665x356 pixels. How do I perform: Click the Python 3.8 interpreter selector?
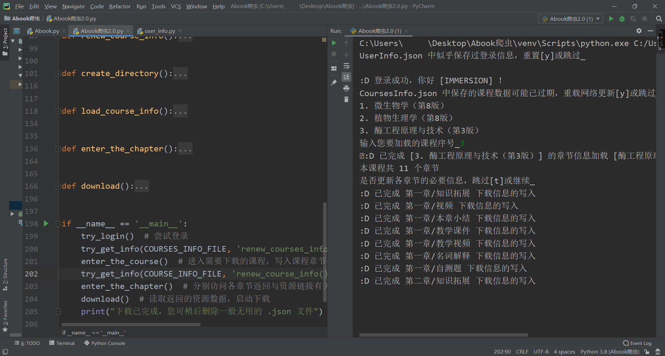point(610,352)
